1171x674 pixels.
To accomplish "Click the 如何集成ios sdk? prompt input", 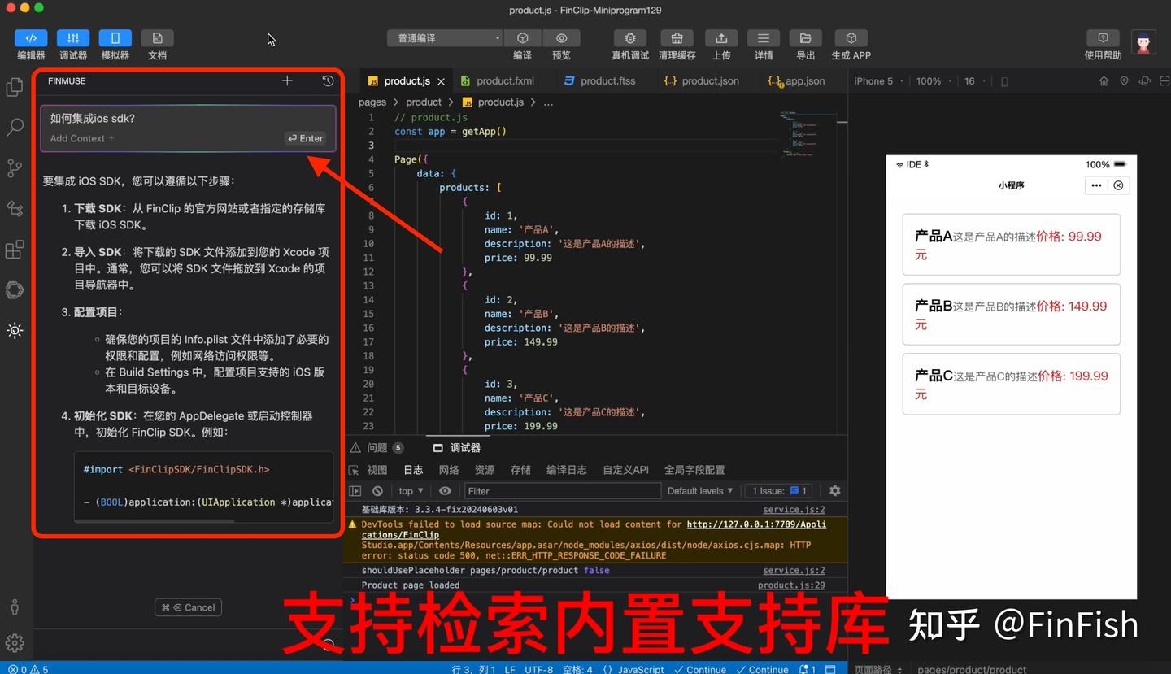I will tap(188, 119).
